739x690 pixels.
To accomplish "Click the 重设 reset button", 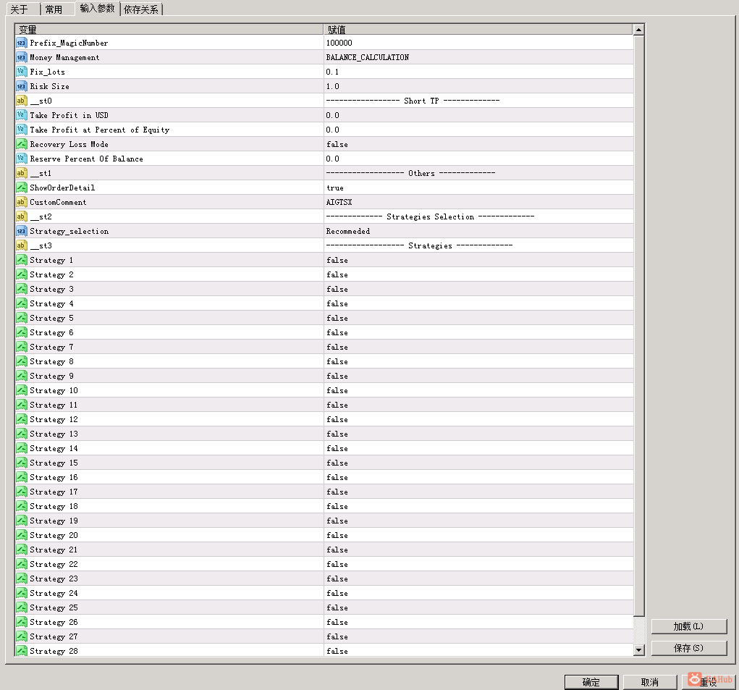I will click(x=708, y=682).
